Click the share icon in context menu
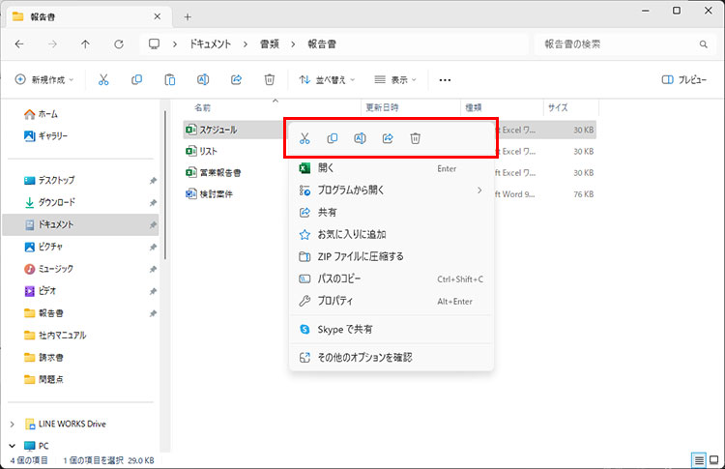Viewport: 725px width, 469px height. pyautogui.click(x=388, y=138)
